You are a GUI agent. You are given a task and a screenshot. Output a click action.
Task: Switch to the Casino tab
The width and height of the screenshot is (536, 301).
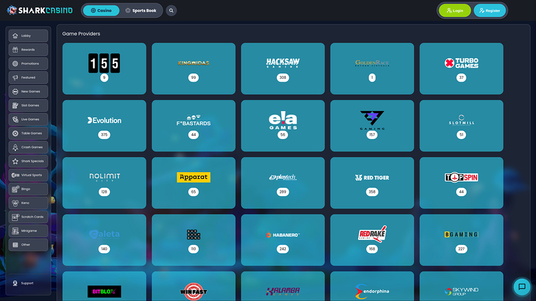click(x=101, y=10)
